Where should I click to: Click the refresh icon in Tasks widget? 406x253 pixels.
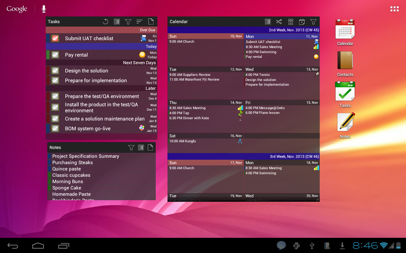[x=106, y=22]
